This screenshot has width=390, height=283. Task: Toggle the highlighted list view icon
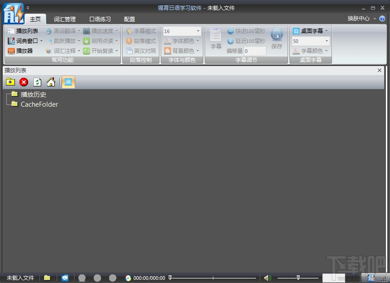[68, 82]
